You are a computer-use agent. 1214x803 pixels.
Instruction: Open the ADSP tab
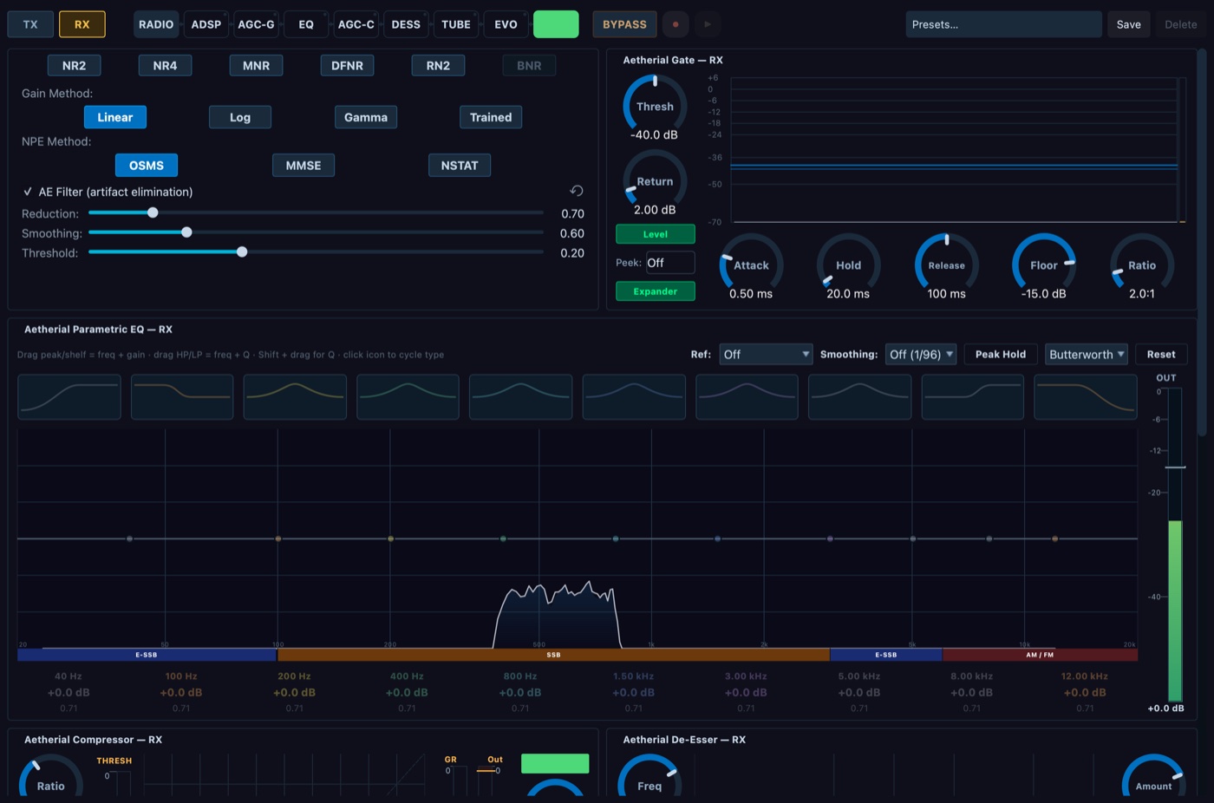click(206, 24)
